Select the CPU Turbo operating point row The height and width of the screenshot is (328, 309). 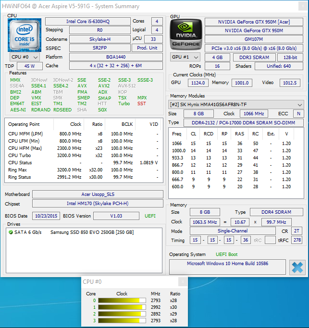tap(84, 156)
